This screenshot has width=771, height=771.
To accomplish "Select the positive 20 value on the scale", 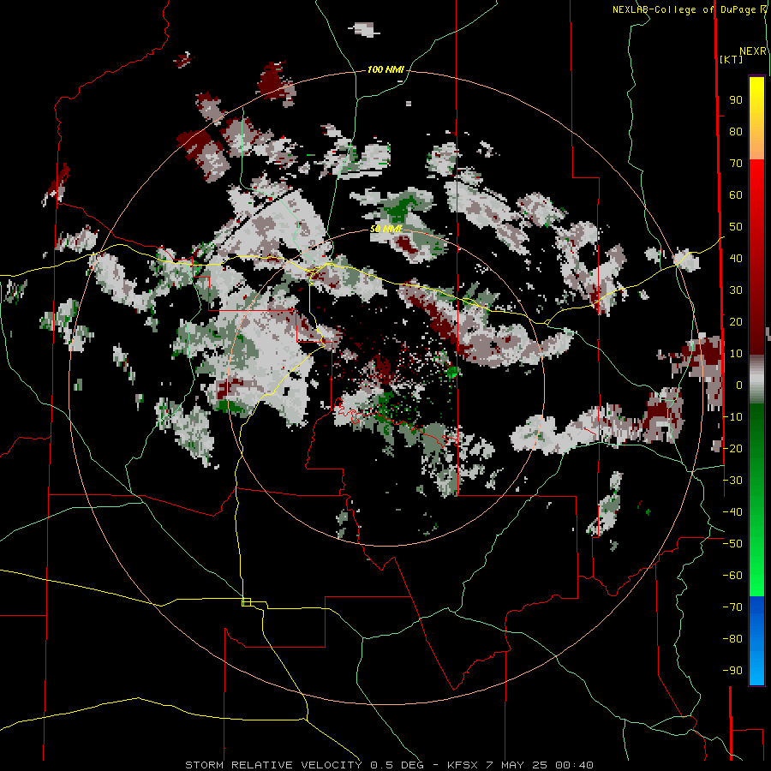I will tap(736, 322).
